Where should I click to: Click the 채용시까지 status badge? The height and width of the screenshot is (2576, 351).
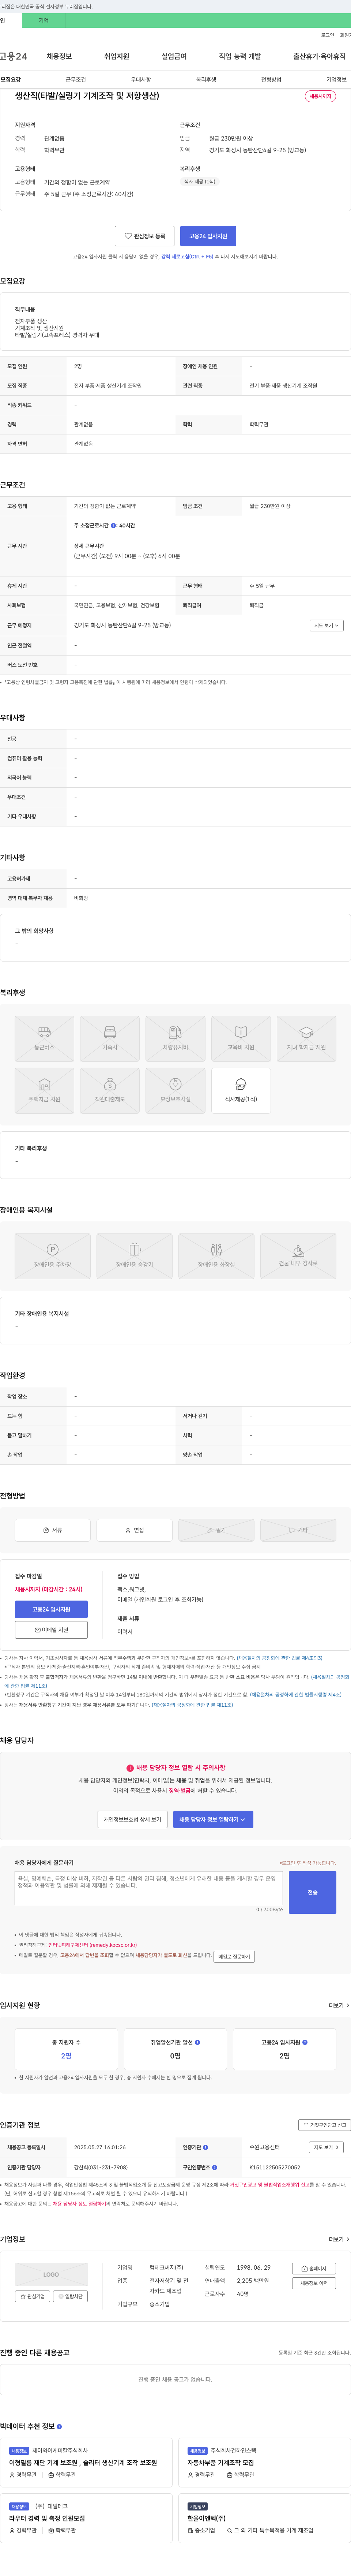click(x=320, y=96)
